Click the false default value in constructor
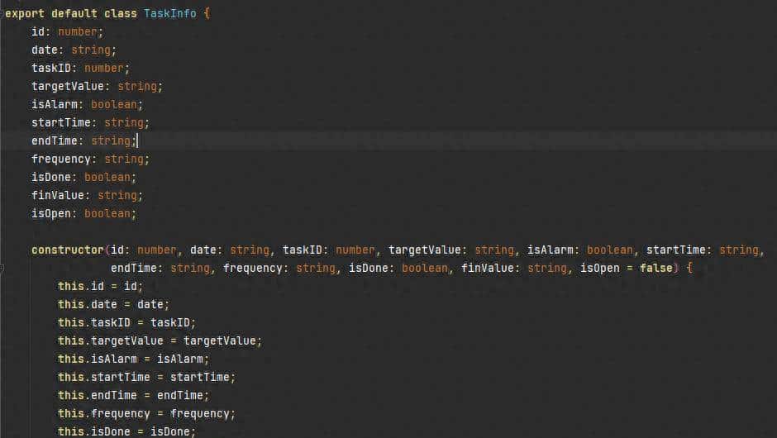 655,268
